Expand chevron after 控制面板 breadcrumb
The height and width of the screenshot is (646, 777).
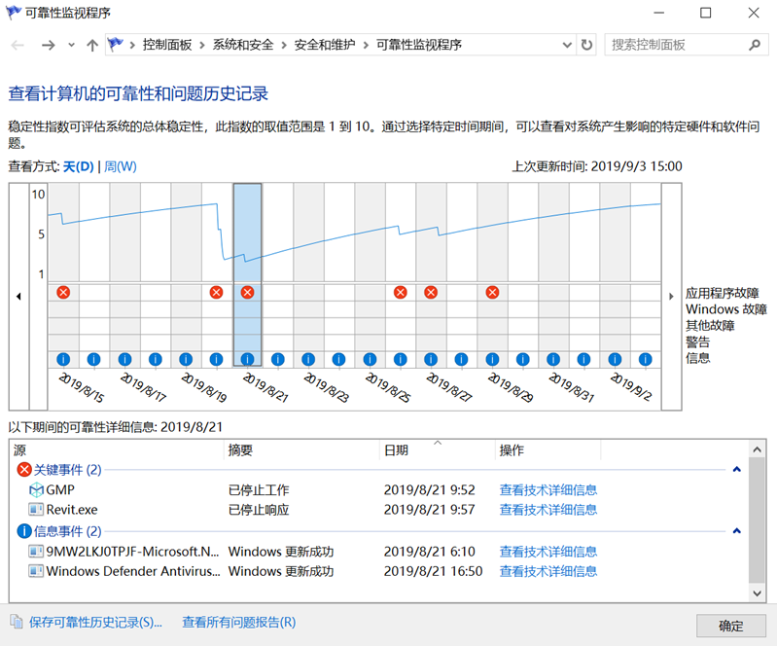[x=202, y=46]
